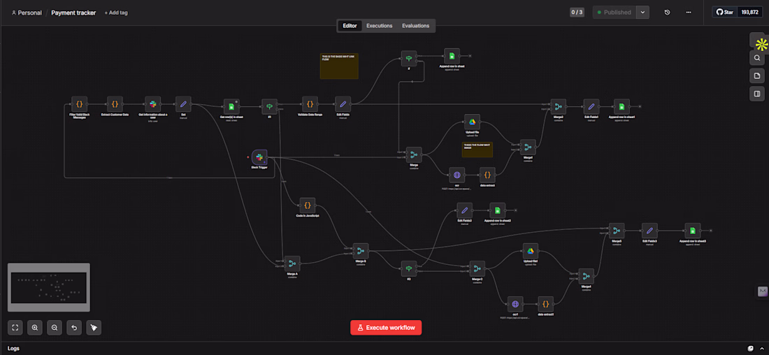This screenshot has width=769, height=355.
Task: Select the If2 conditional node
Action: point(408,269)
